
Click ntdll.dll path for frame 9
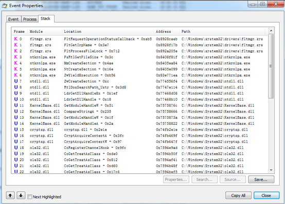point(212,94)
